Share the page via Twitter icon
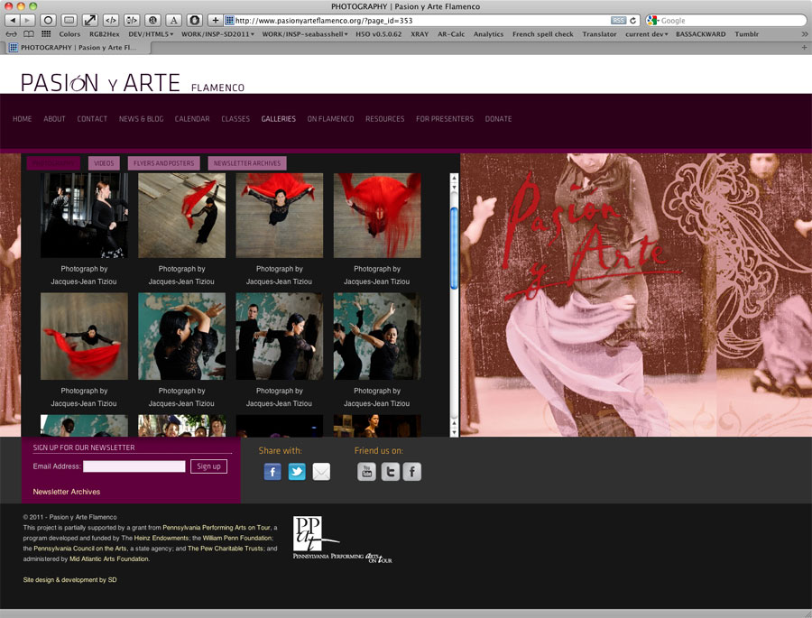Screen dimensions: 812x618 (x=297, y=472)
